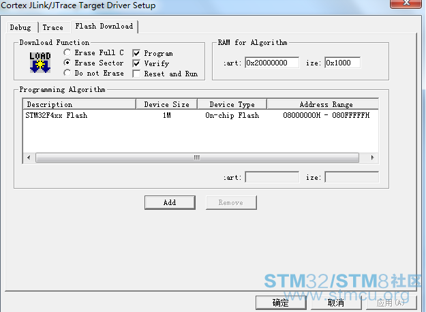The width and height of the screenshot is (426, 312).
Task: Confirm with the 确定 button
Action: coord(281,302)
